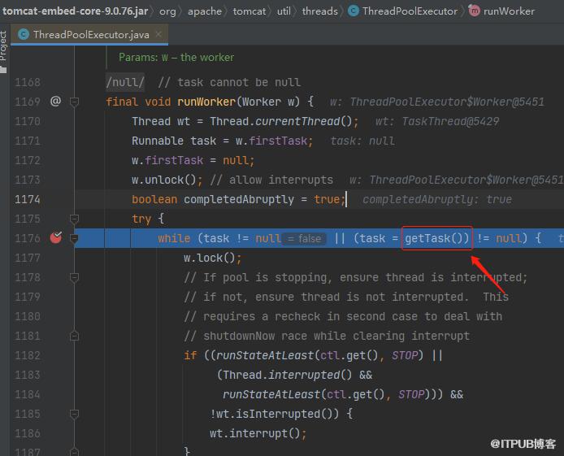The height and width of the screenshot is (456, 564).
Task: Select the apache package breadcrumb
Action: tap(205, 11)
